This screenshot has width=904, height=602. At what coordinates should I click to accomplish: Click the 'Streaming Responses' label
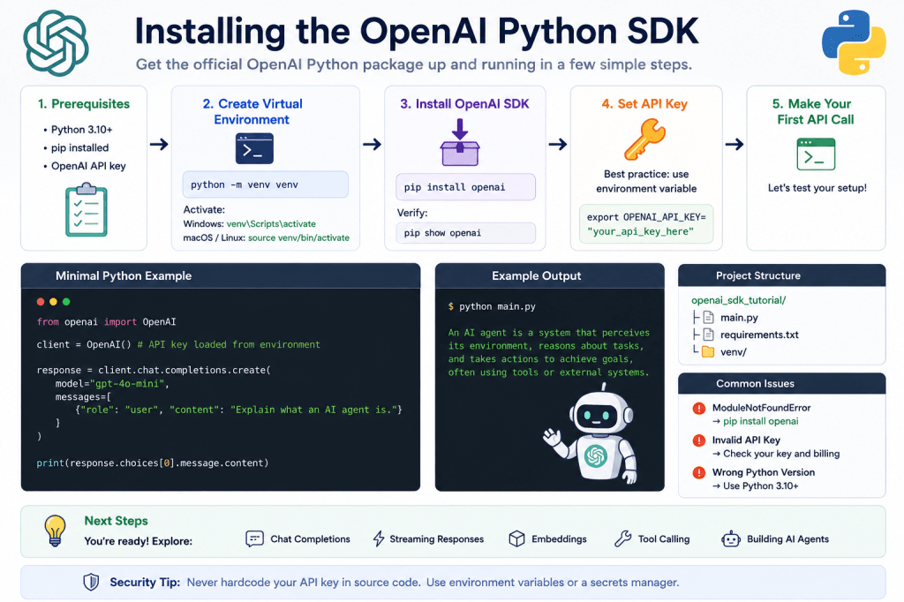[x=436, y=539]
